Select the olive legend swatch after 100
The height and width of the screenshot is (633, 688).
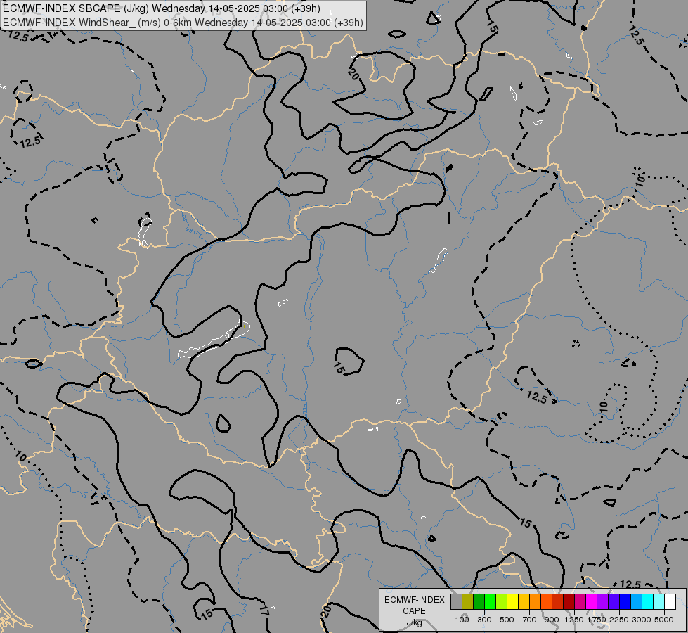tap(468, 602)
